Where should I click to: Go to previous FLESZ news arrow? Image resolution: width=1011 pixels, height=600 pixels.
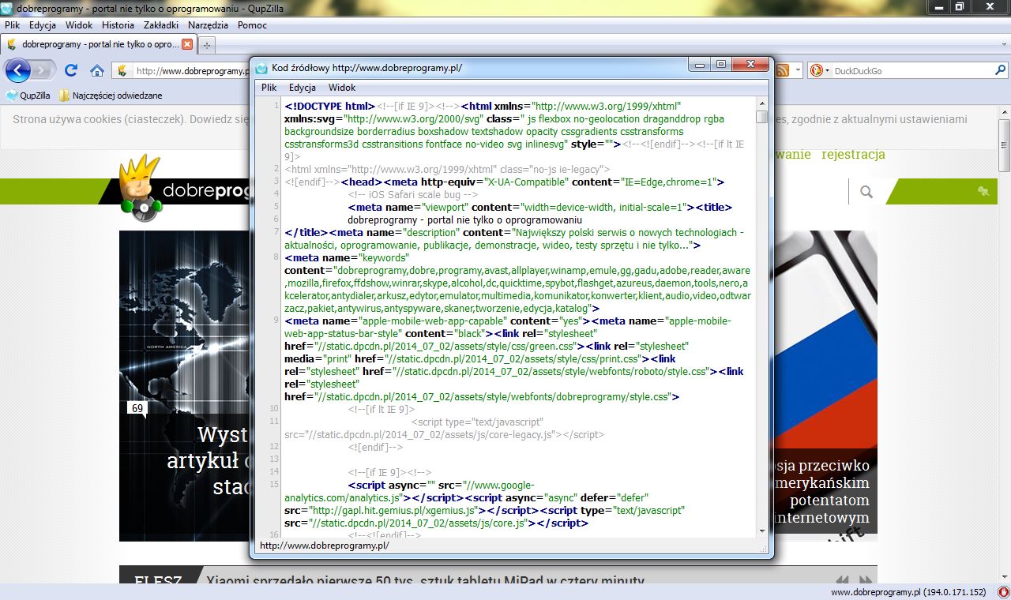(844, 580)
